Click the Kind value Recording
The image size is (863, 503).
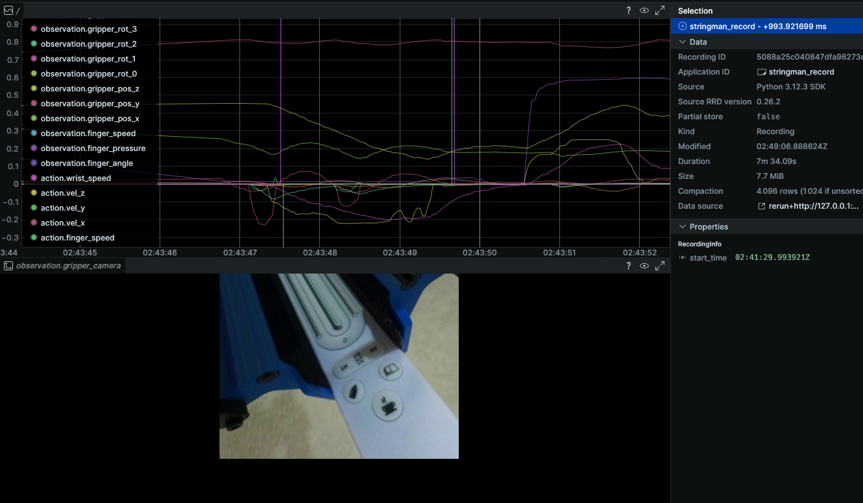click(775, 132)
